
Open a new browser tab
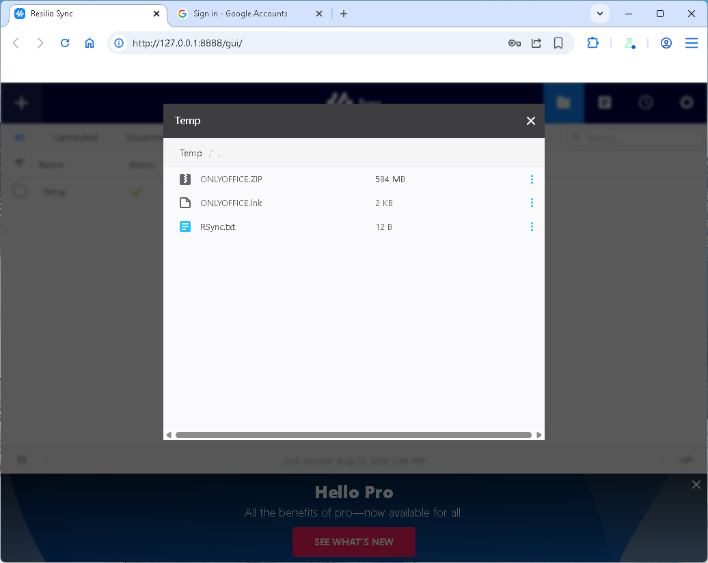click(344, 14)
